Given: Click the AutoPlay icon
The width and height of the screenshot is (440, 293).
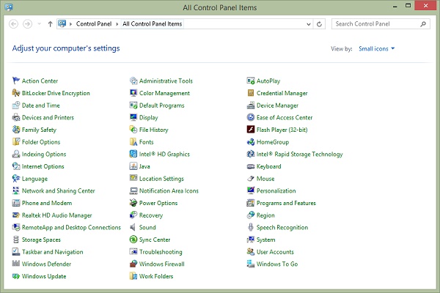Looking at the screenshot, I should 251,81.
